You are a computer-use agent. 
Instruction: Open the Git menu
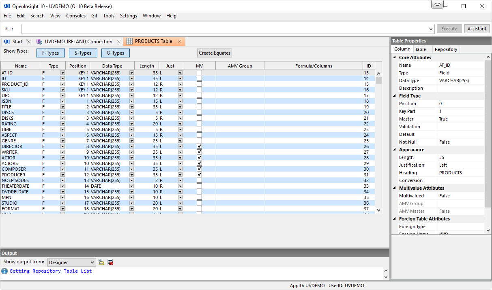(94, 16)
